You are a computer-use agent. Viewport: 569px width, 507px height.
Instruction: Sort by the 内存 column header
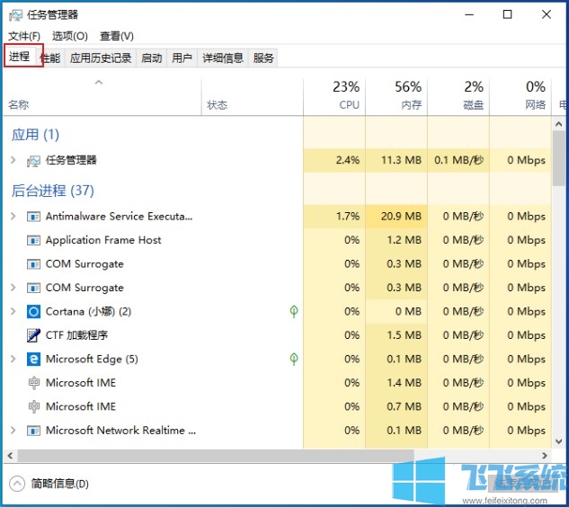click(x=396, y=97)
